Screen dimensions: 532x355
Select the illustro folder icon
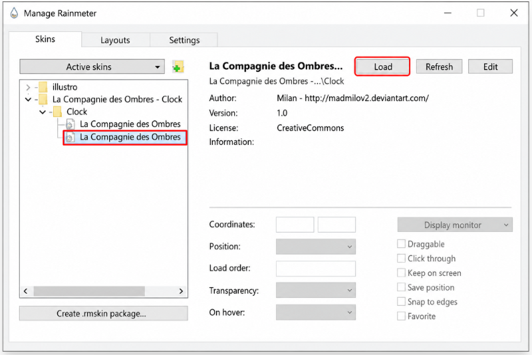[x=43, y=87]
